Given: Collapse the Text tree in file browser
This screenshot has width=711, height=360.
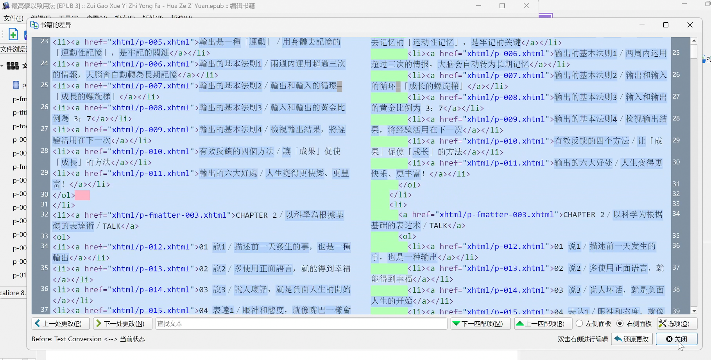Looking at the screenshot, I should 2,66.
